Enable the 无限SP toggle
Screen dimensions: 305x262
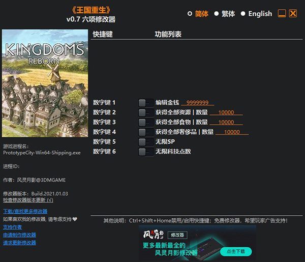click(145, 142)
